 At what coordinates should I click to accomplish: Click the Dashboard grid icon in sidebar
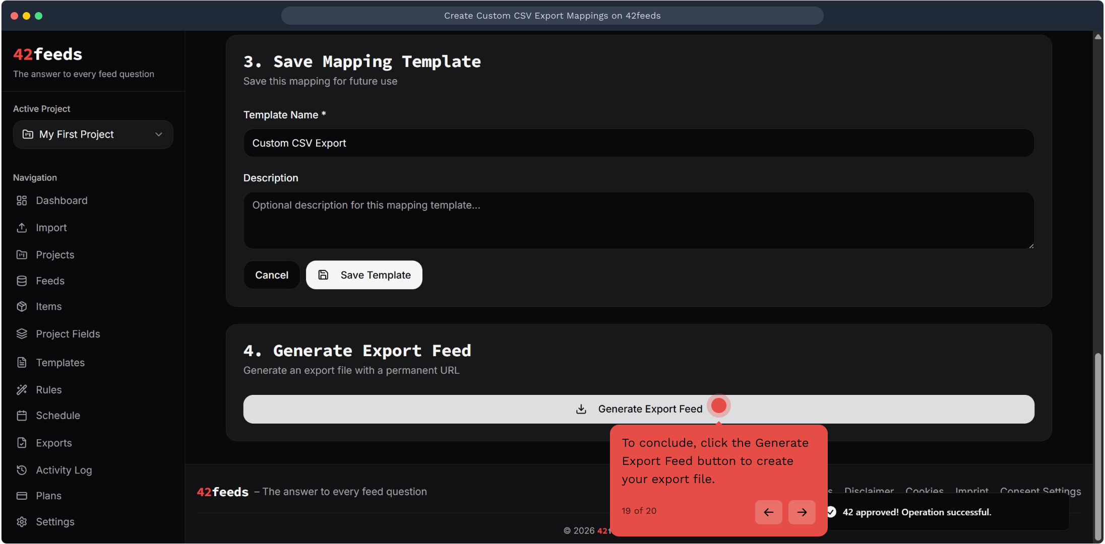22,200
